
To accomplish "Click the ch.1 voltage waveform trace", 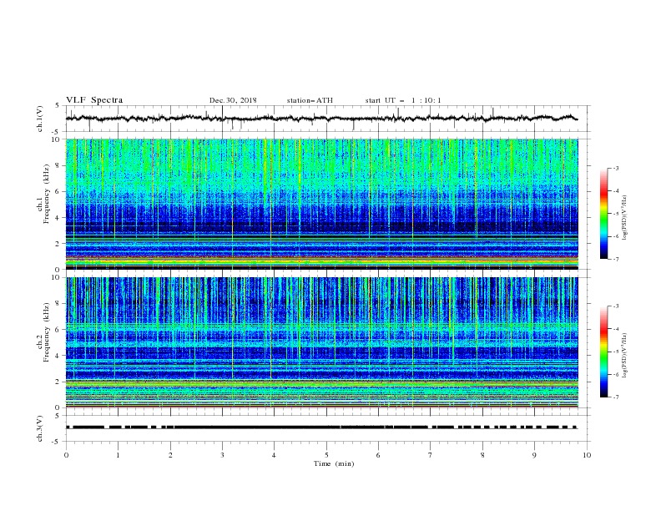I will (x=321, y=119).
